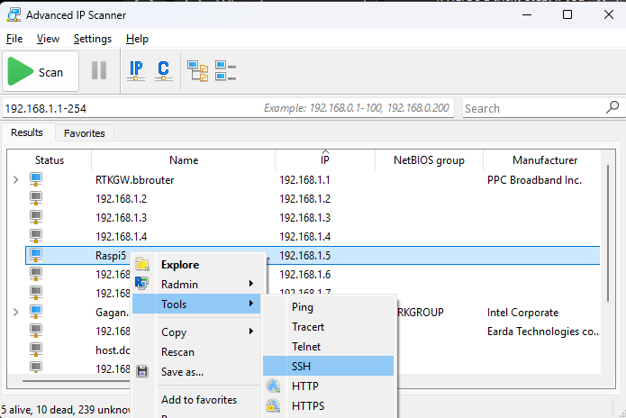
Task: Switch to the Favorites tab
Action: coord(85,133)
